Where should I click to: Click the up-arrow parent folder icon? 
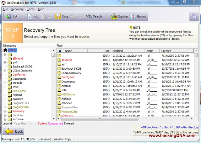60,51
